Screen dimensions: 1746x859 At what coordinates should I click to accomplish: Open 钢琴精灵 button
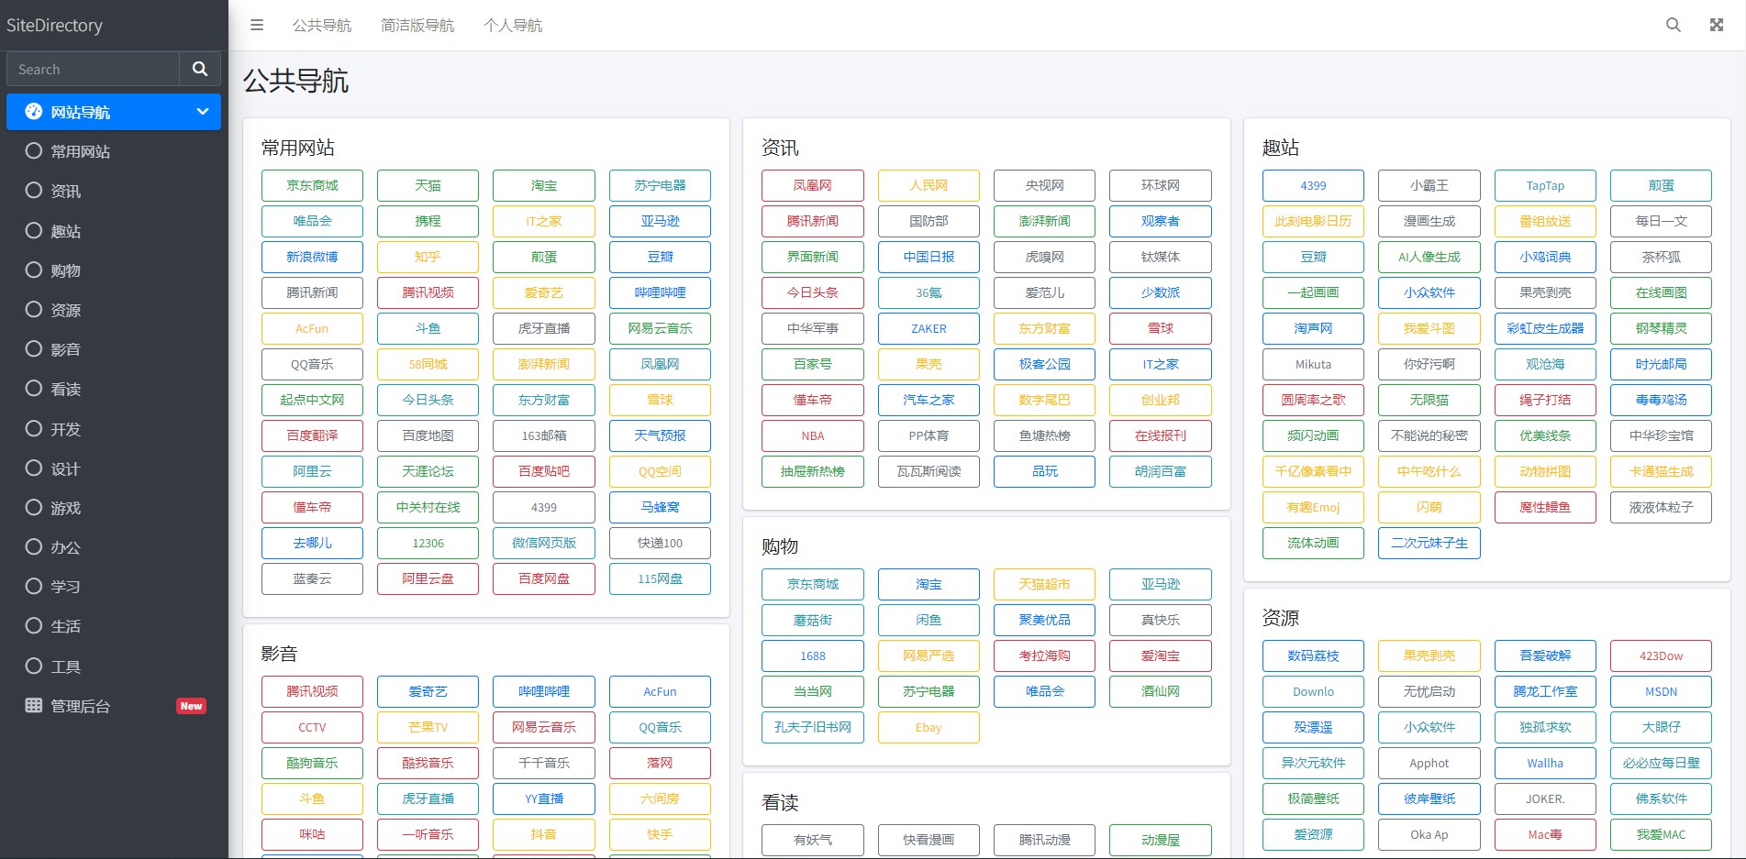click(x=1661, y=328)
